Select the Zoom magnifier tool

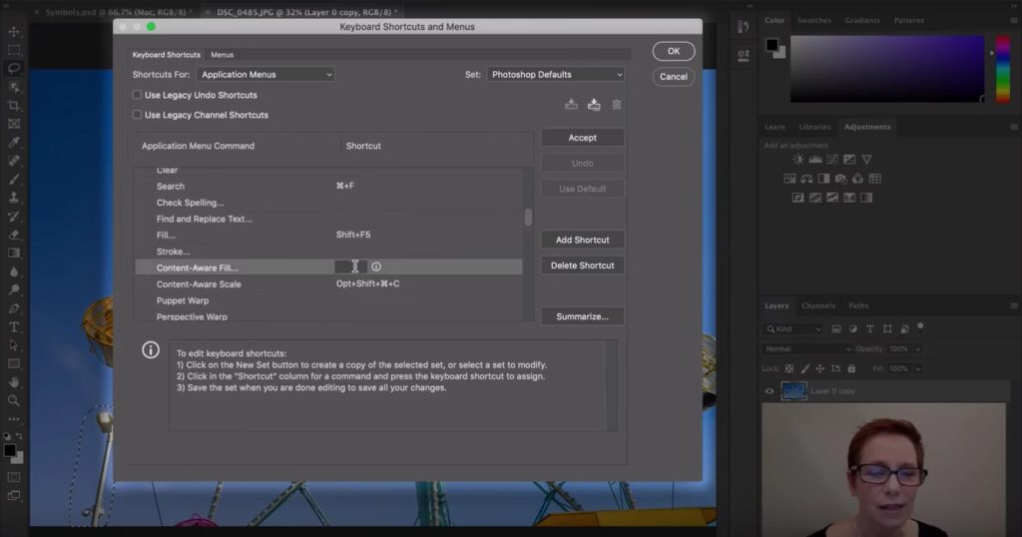point(14,400)
